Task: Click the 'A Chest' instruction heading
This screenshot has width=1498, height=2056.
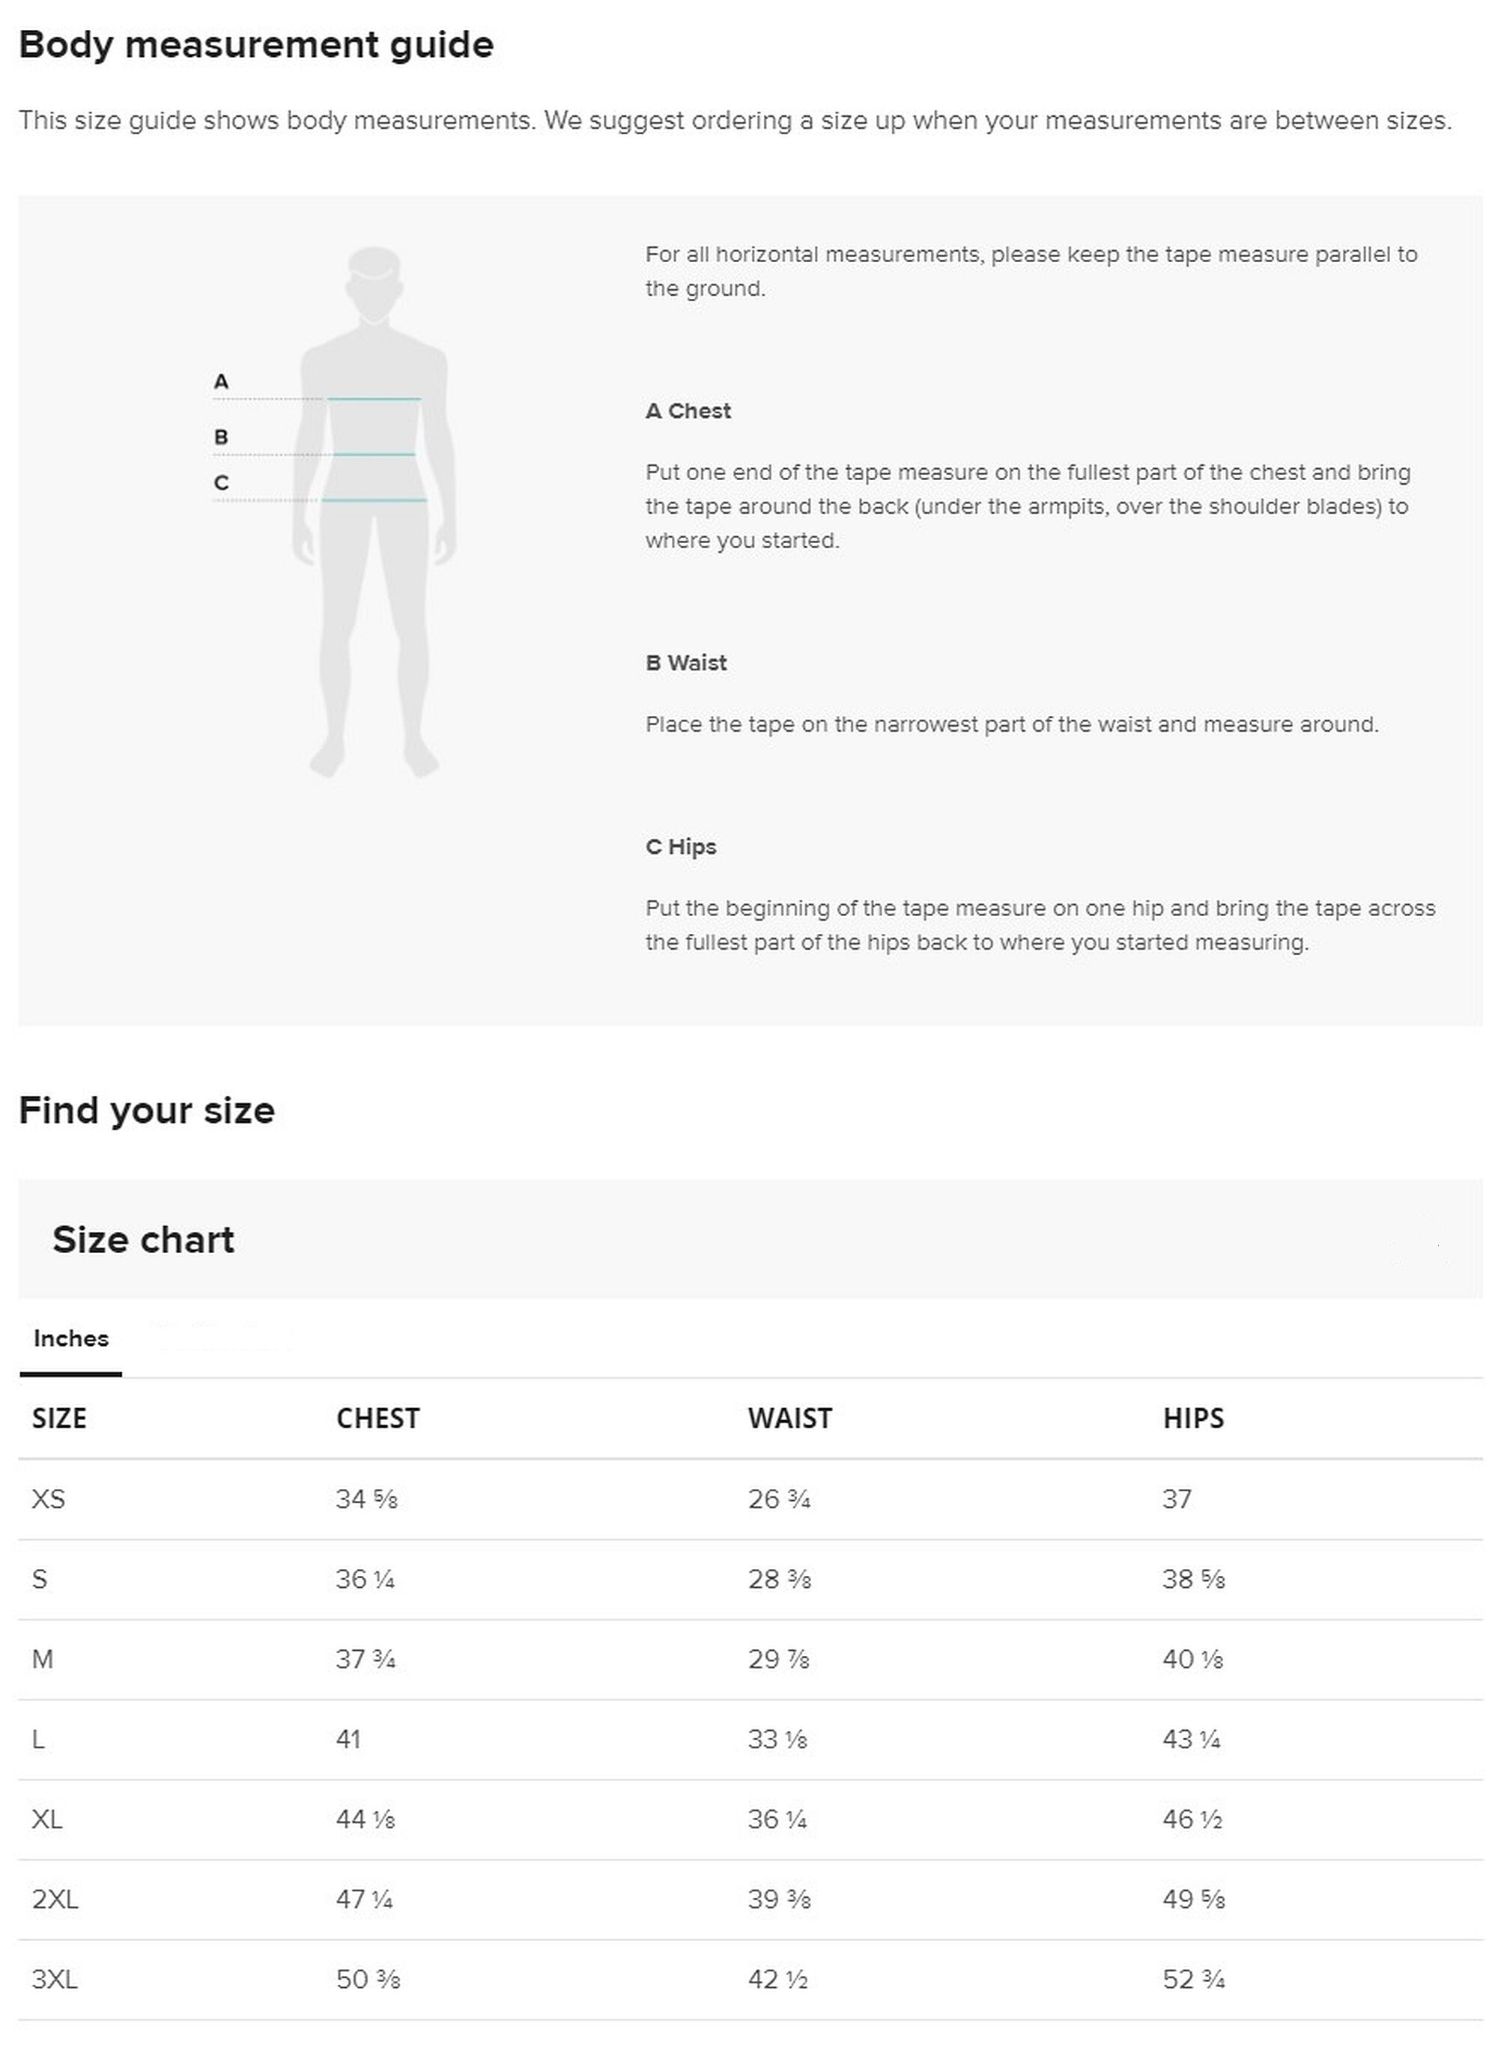Action: 688,410
